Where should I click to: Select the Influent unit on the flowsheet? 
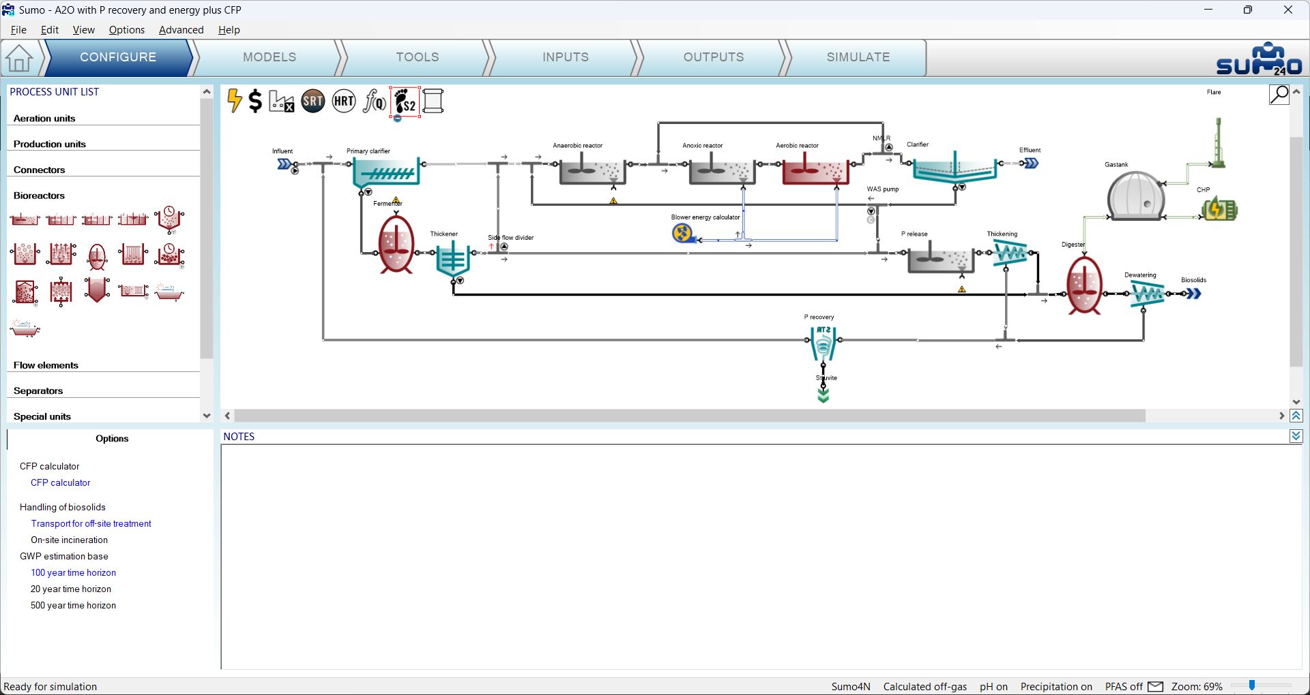pos(285,164)
